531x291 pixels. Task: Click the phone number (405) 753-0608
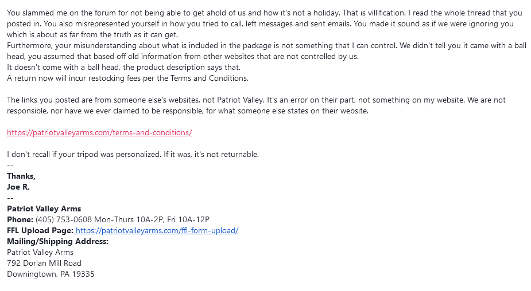[x=64, y=220]
